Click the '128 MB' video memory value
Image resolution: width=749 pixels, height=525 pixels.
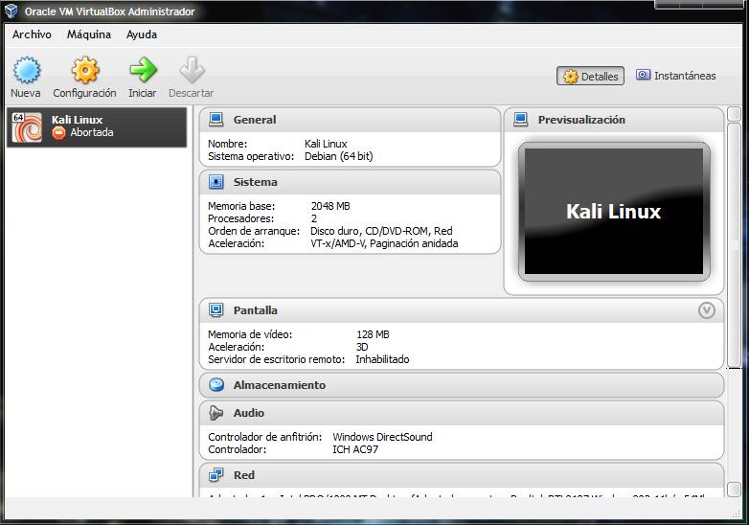pos(373,334)
